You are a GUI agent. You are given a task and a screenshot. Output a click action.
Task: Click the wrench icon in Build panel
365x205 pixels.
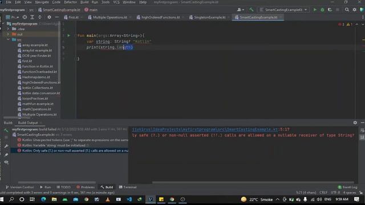(x=6, y=146)
